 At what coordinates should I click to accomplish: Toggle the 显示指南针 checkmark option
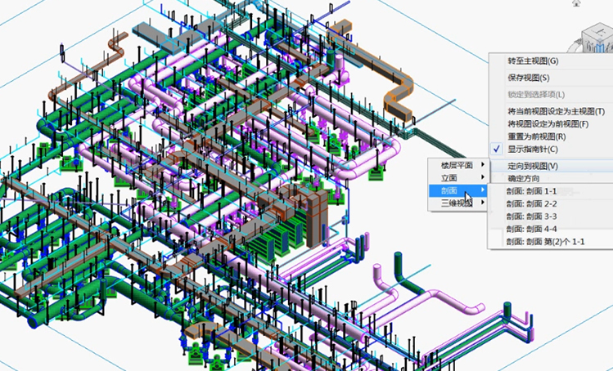(533, 149)
